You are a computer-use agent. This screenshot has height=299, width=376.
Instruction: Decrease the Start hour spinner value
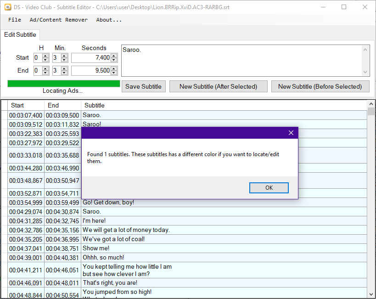click(x=45, y=60)
